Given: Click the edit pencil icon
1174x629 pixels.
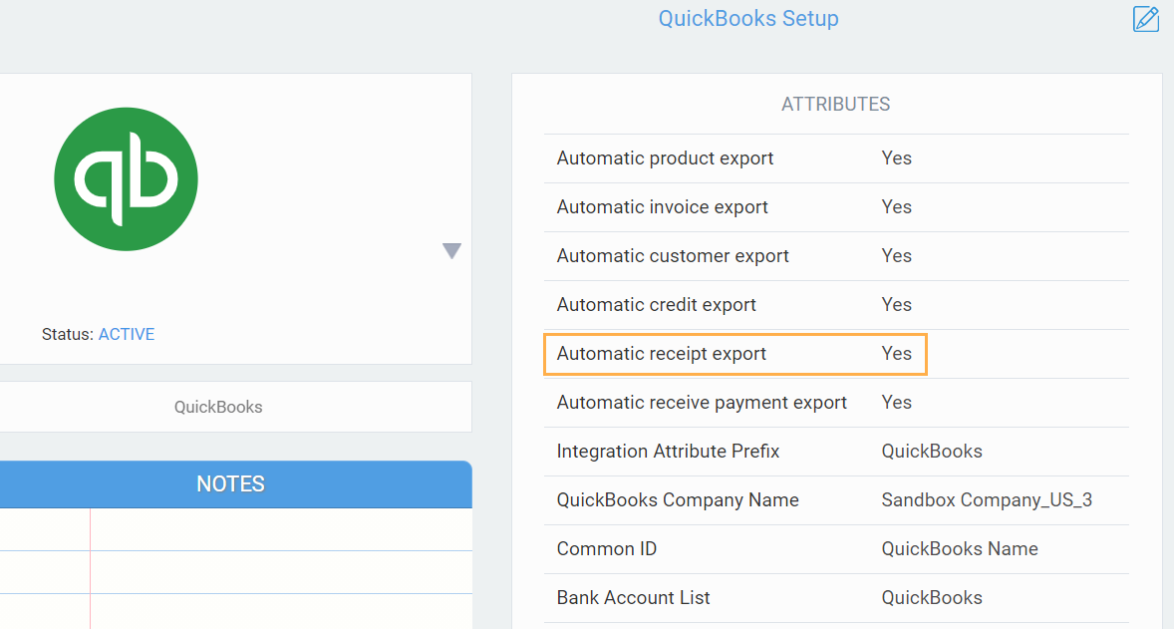Looking at the screenshot, I should 1146,19.
